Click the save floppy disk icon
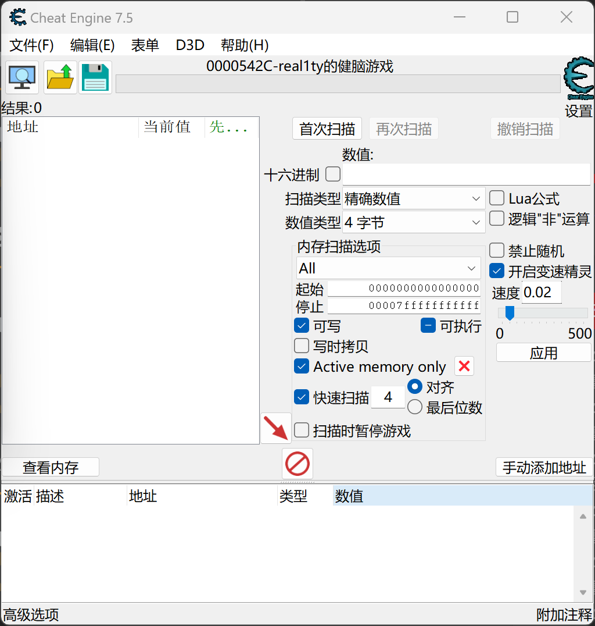 [95, 77]
